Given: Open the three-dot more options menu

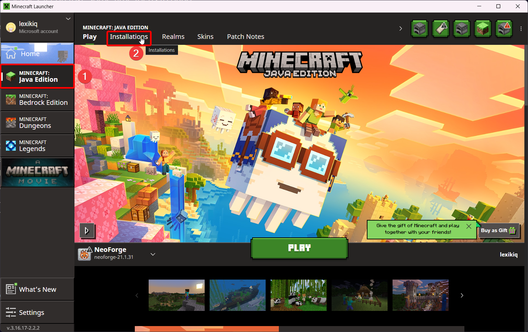Looking at the screenshot, I should pos(521,29).
